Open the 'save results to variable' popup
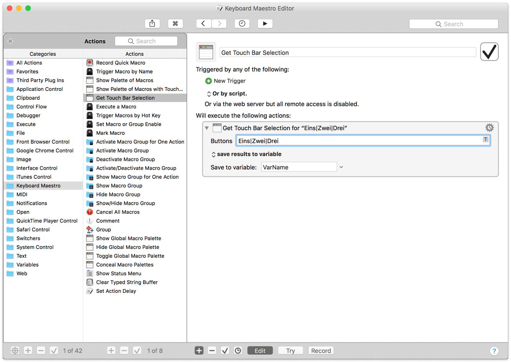The width and height of the screenshot is (511, 362). click(246, 154)
